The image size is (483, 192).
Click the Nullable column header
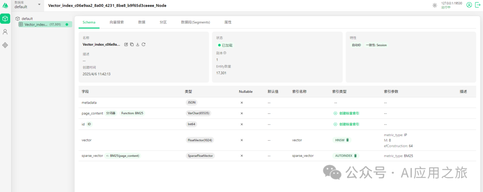(x=246, y=92)
